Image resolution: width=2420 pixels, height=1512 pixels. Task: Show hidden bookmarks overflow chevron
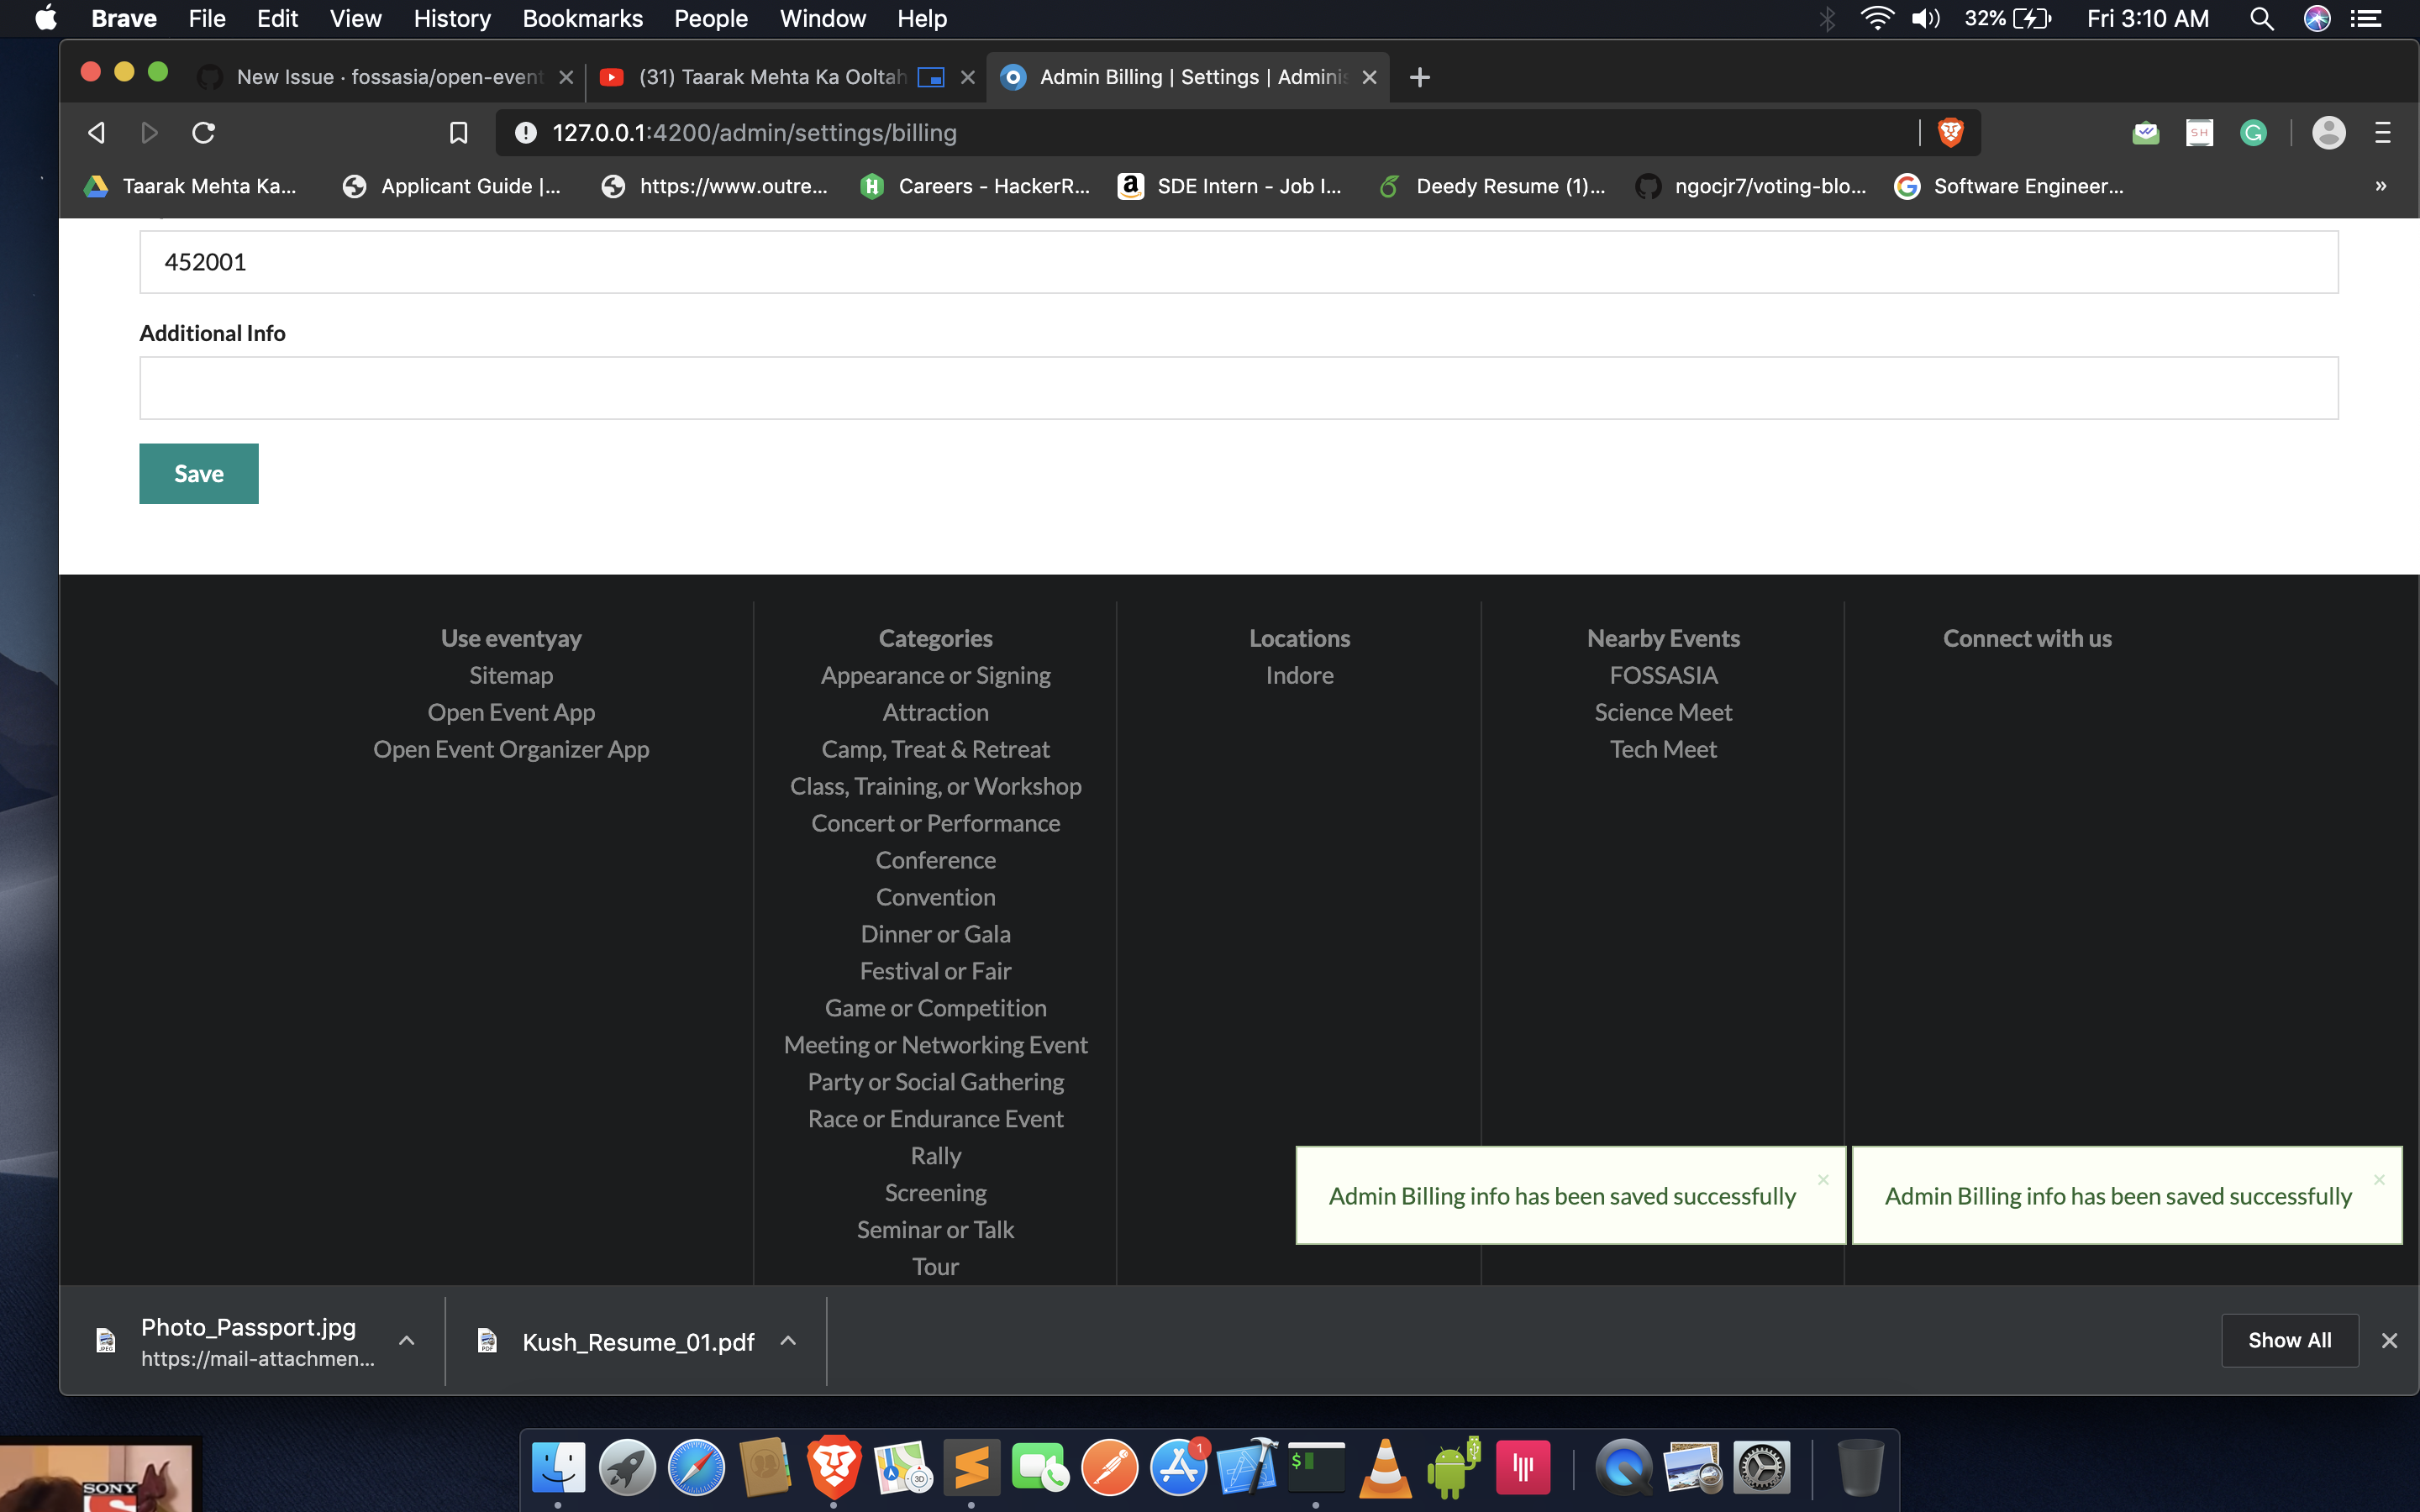2380,186
